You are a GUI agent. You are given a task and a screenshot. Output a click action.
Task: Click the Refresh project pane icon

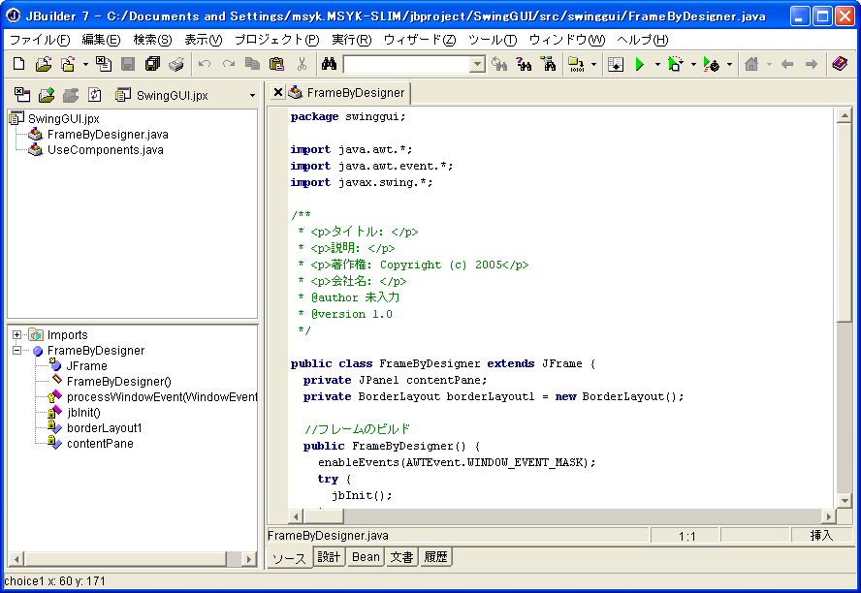94,95
